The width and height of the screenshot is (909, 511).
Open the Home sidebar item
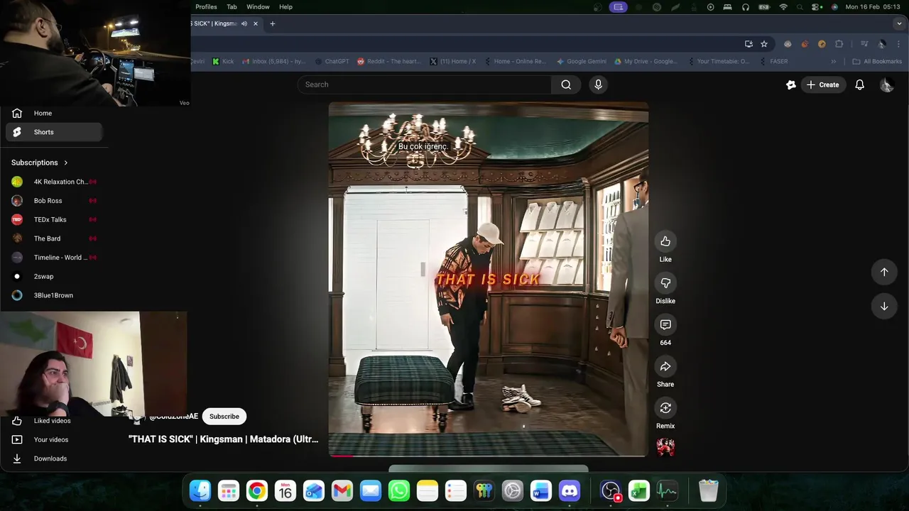54,113
